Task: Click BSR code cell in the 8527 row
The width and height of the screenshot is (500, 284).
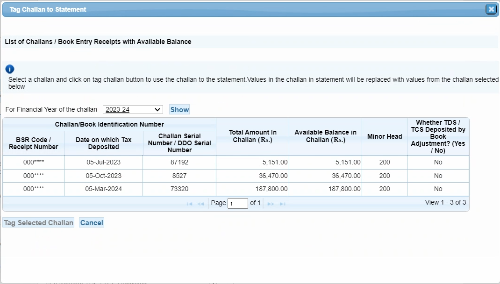Action: [34, 176]
